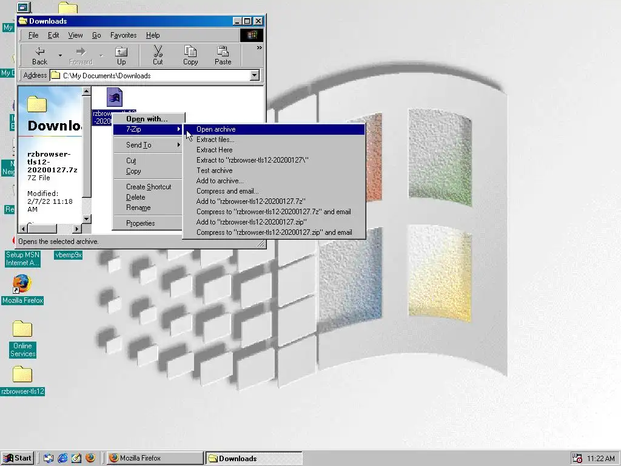Select the Mozilla Firefox desktop icon
This screenshot has width=621, height=466.
(22, 289)
